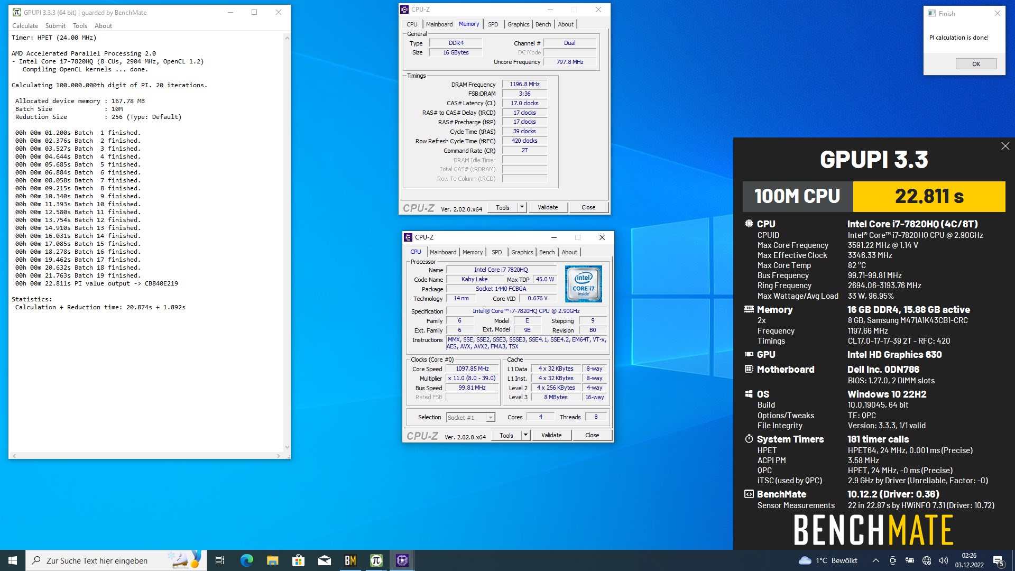Open File Explorer from the taskbar

coord(272,560)
